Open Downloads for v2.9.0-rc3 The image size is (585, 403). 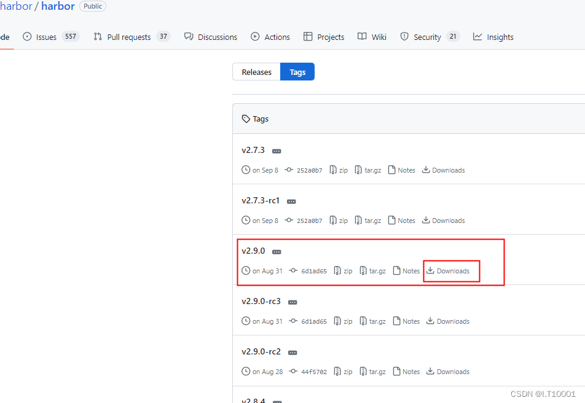click(x=448, y=321)
